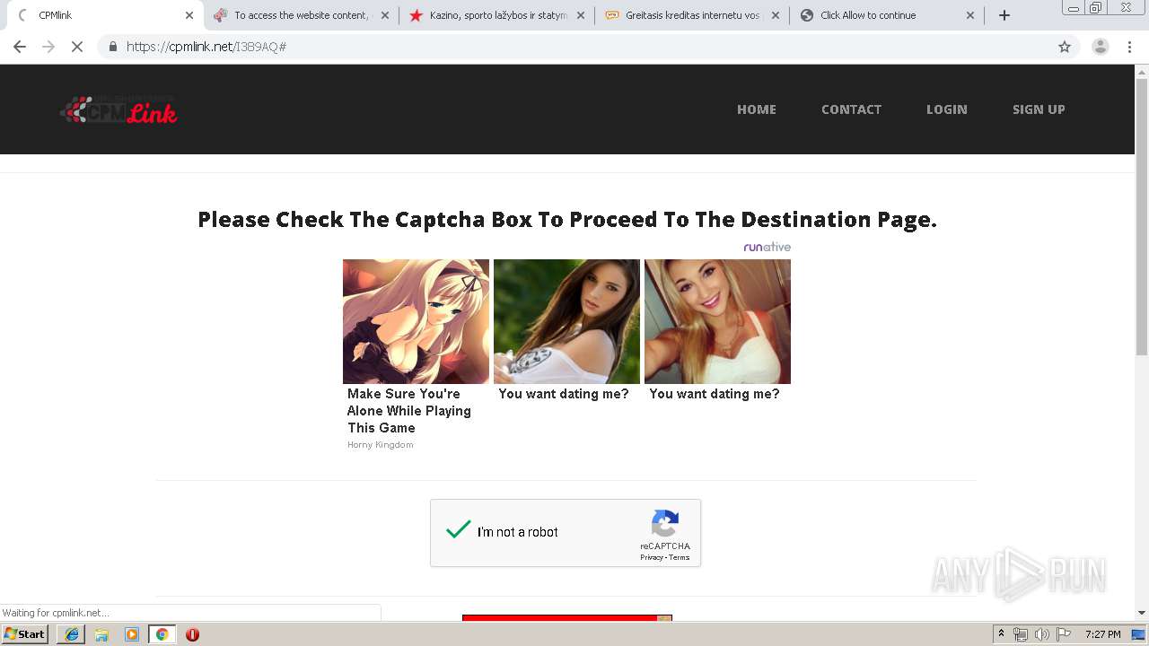The height and width of the screenshot is (646, 1149).
Task: Bookmark this page with the star icon
Action: coord(1065,47)
